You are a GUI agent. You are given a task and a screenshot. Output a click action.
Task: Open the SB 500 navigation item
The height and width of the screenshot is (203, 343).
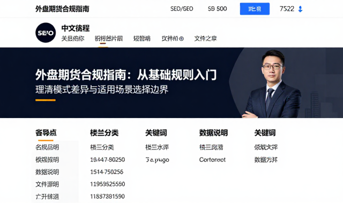tap(217, 9)
